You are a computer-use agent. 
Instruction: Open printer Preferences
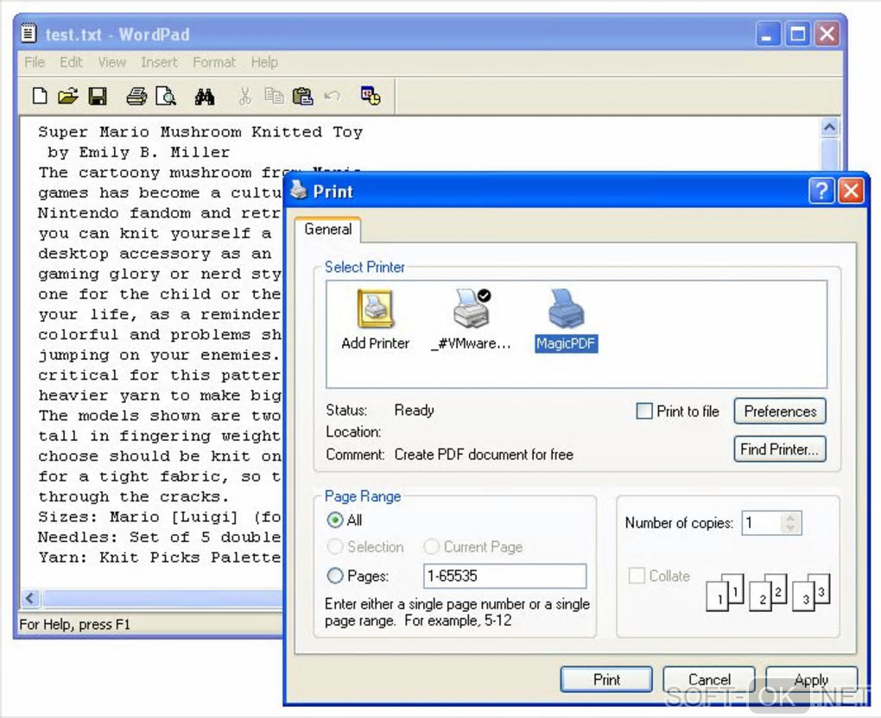[780, 411]
